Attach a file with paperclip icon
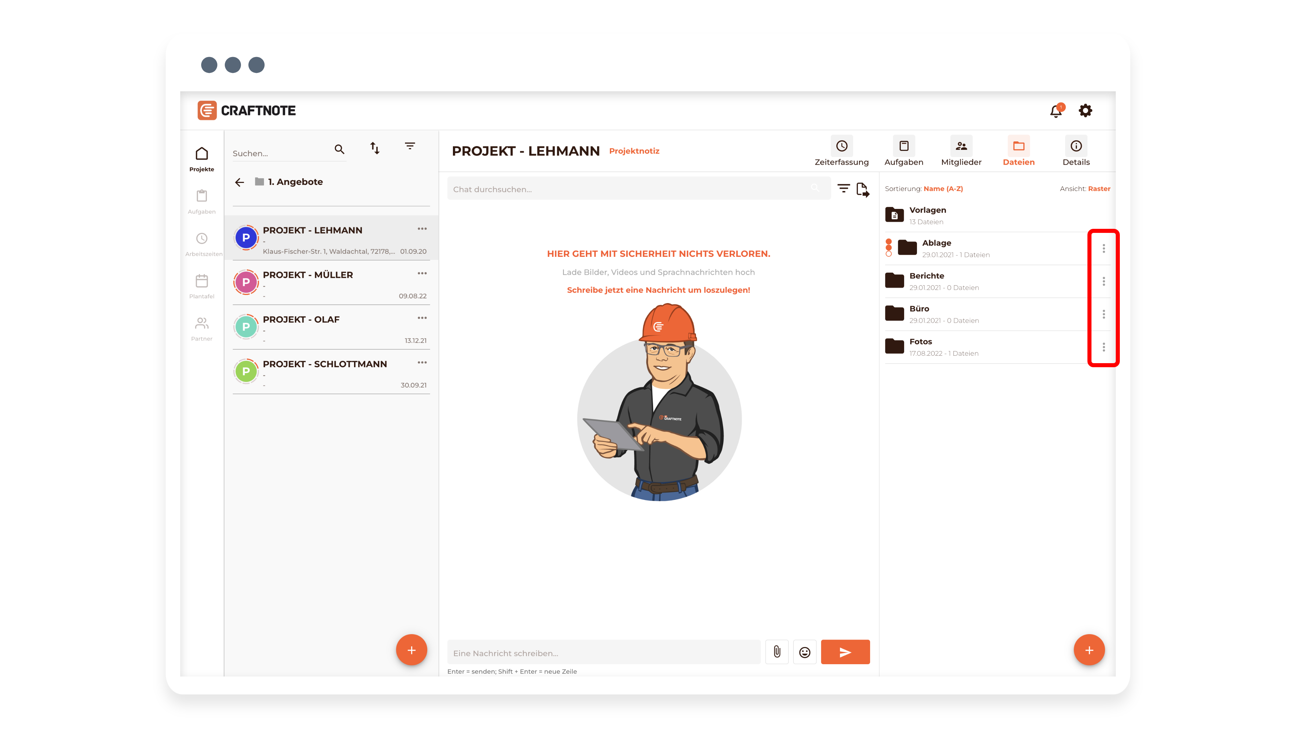1296x729 pixels. [x=777, y=652]
